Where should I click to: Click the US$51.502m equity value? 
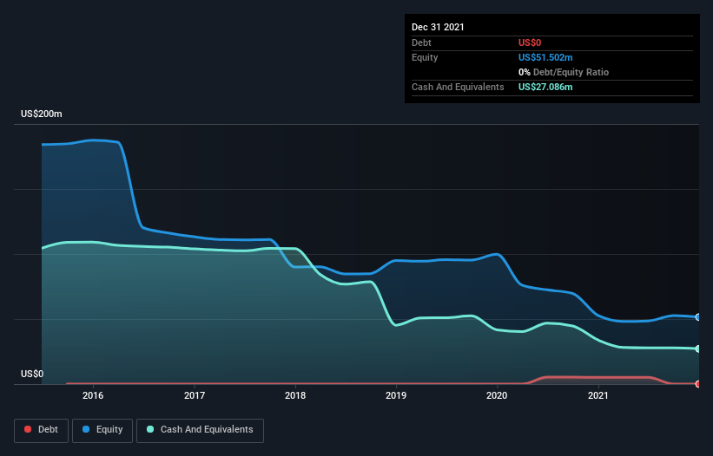point(545,57)
